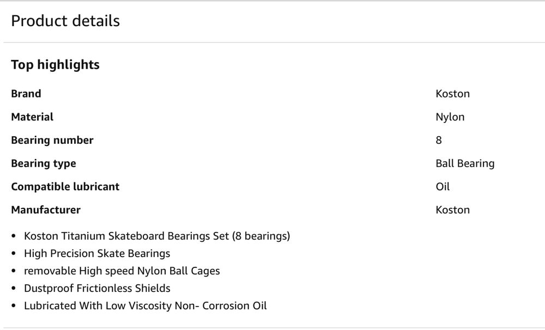This screenshot has width=545, height=330.
Task: Select the Bearing type label
Action: 44,163
